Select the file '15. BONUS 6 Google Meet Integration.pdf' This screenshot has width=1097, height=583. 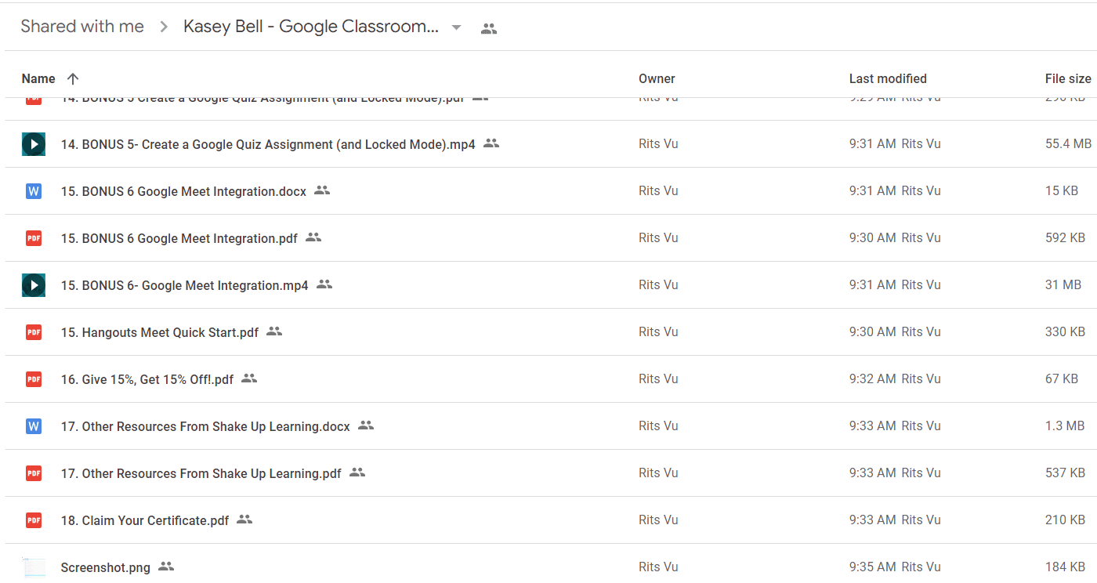click(x=179, y=238)
